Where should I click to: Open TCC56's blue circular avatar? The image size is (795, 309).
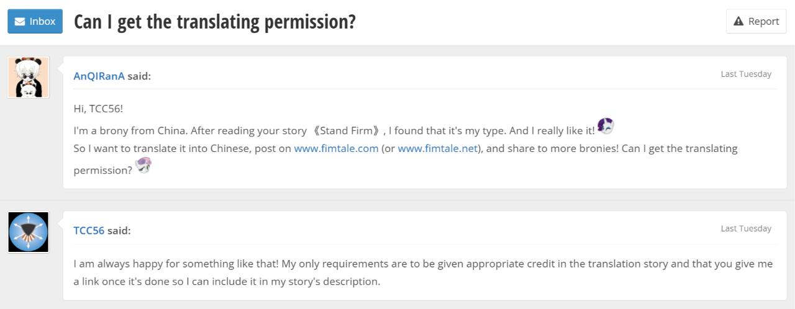coord(28,232)
